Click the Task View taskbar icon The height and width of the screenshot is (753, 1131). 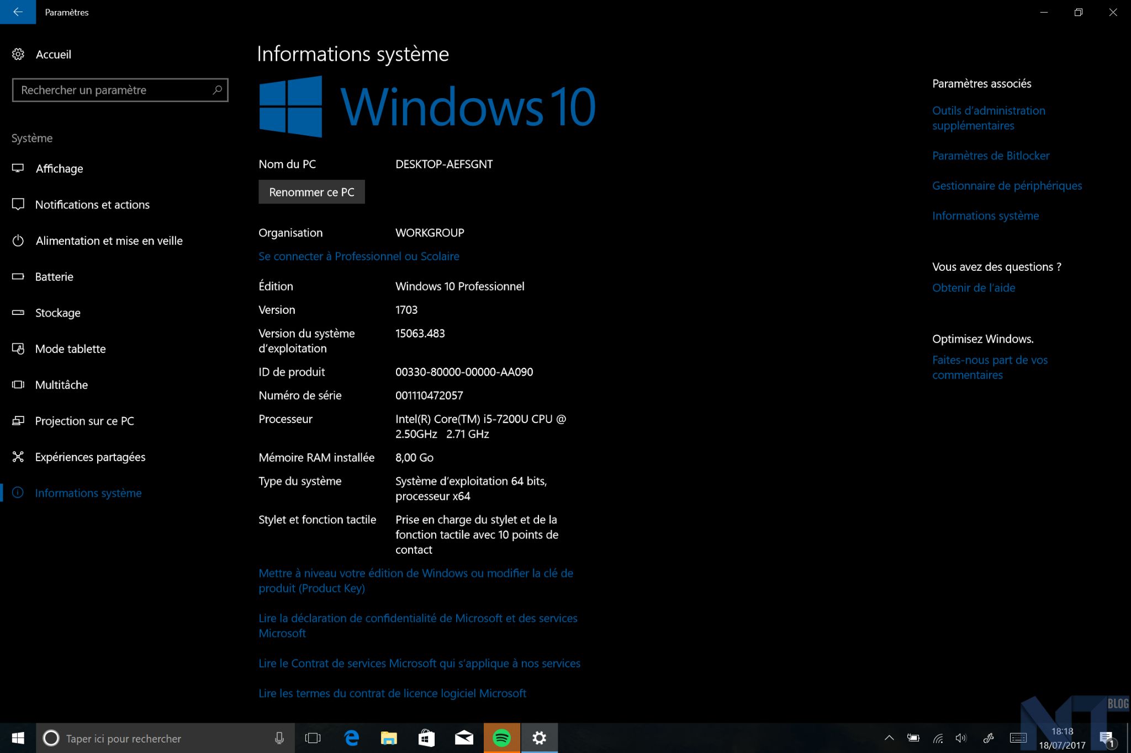313,738
